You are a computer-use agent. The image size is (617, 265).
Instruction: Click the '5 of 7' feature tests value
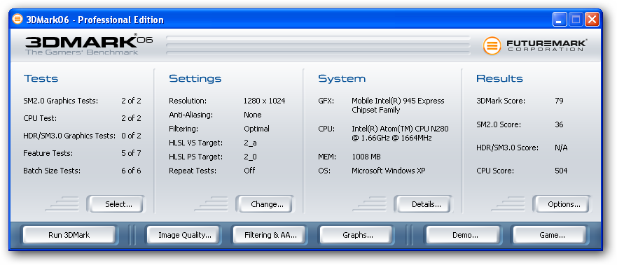[x=131, y=153]
